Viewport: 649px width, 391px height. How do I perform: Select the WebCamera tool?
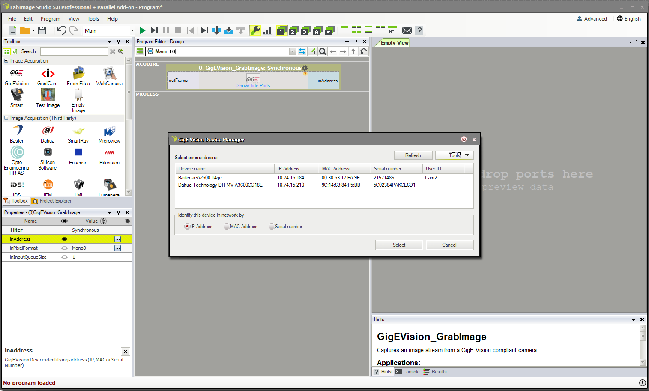coord(109,77)
